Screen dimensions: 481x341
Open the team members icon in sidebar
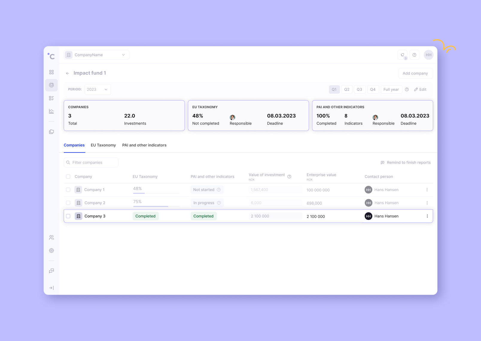pos(51,238)
